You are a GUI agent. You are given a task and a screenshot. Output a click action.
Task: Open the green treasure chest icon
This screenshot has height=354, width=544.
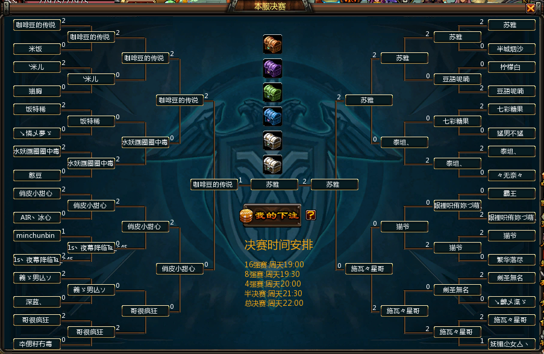point(272,92)
